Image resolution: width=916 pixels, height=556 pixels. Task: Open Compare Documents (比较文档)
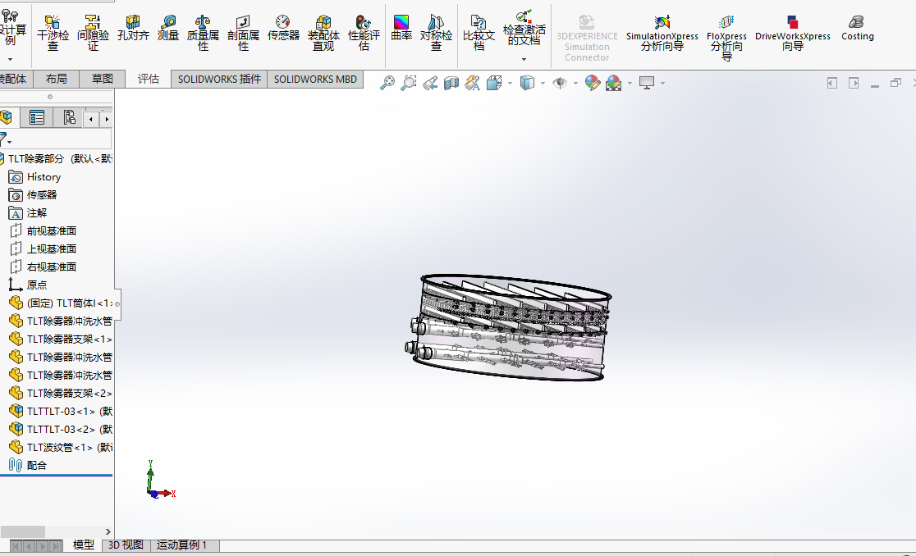point(479,34)
